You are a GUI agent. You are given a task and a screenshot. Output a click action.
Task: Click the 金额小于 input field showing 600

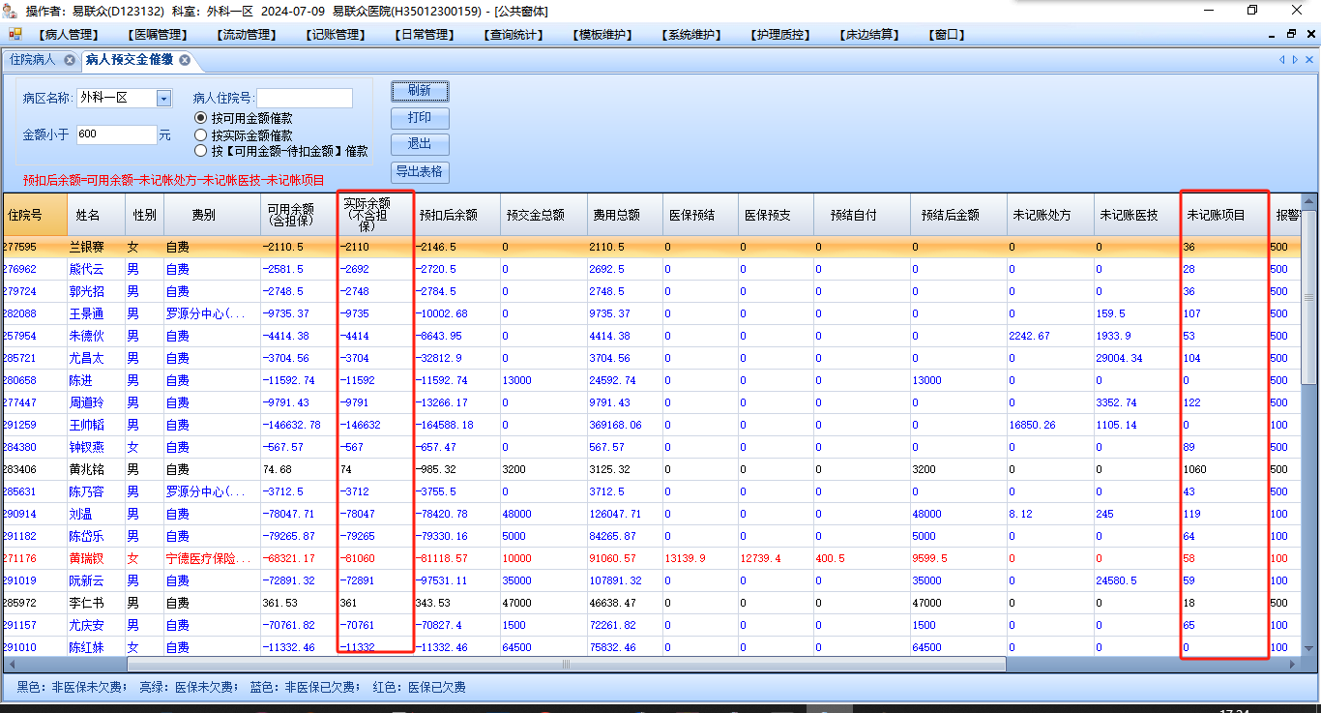(x=116, y=135)
